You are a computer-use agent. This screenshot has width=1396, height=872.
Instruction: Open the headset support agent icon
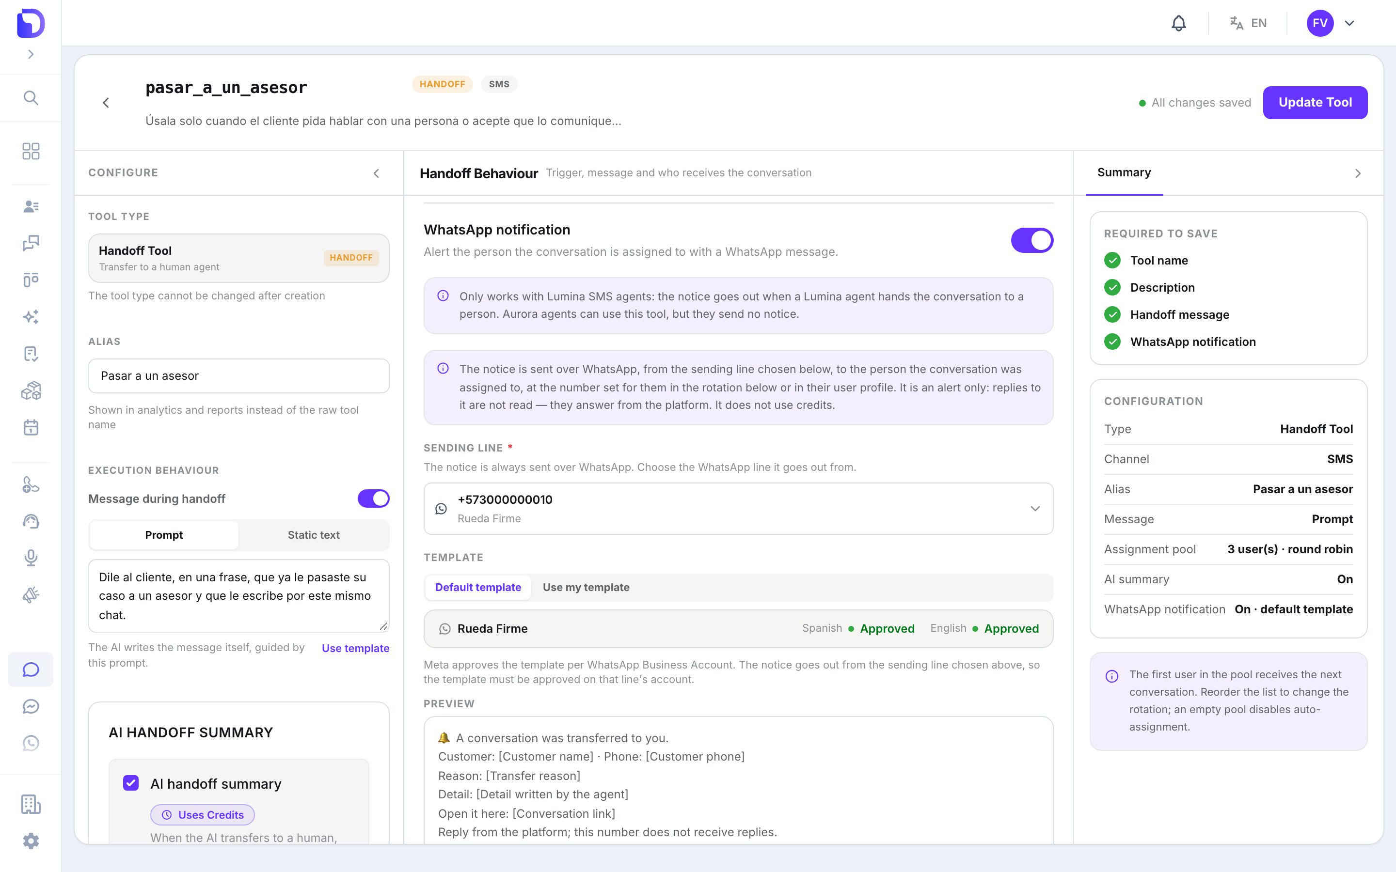(x=31, y=521)
